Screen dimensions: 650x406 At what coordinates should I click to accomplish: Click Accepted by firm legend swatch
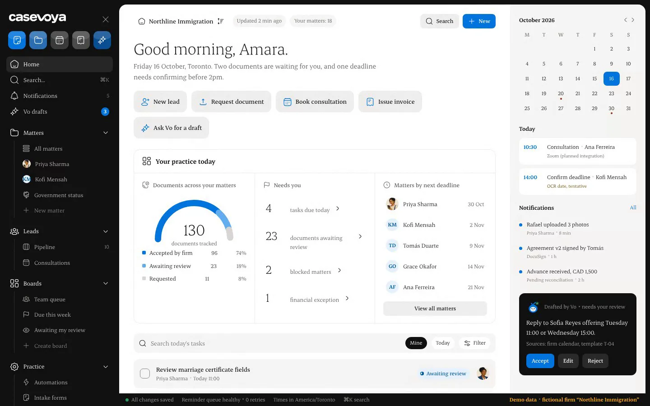click(144, 253)
